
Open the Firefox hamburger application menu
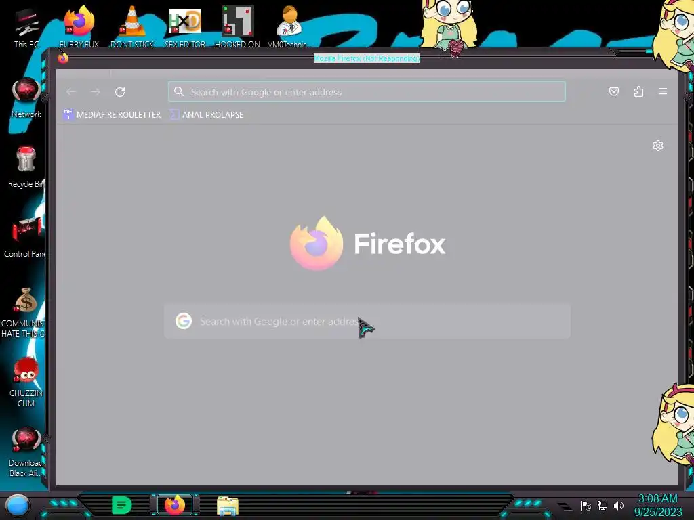click(x=663, y=91)
